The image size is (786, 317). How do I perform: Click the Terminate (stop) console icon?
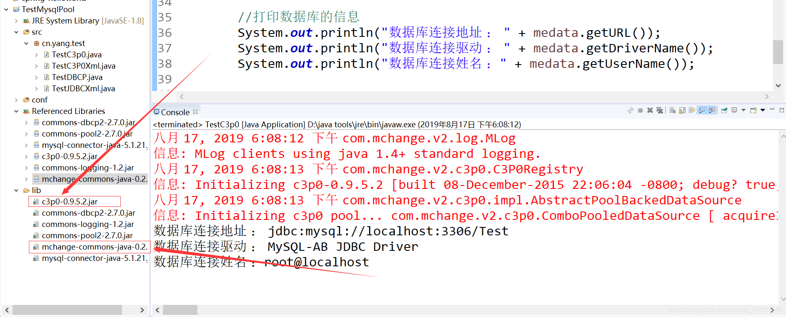tap(640, 110)
